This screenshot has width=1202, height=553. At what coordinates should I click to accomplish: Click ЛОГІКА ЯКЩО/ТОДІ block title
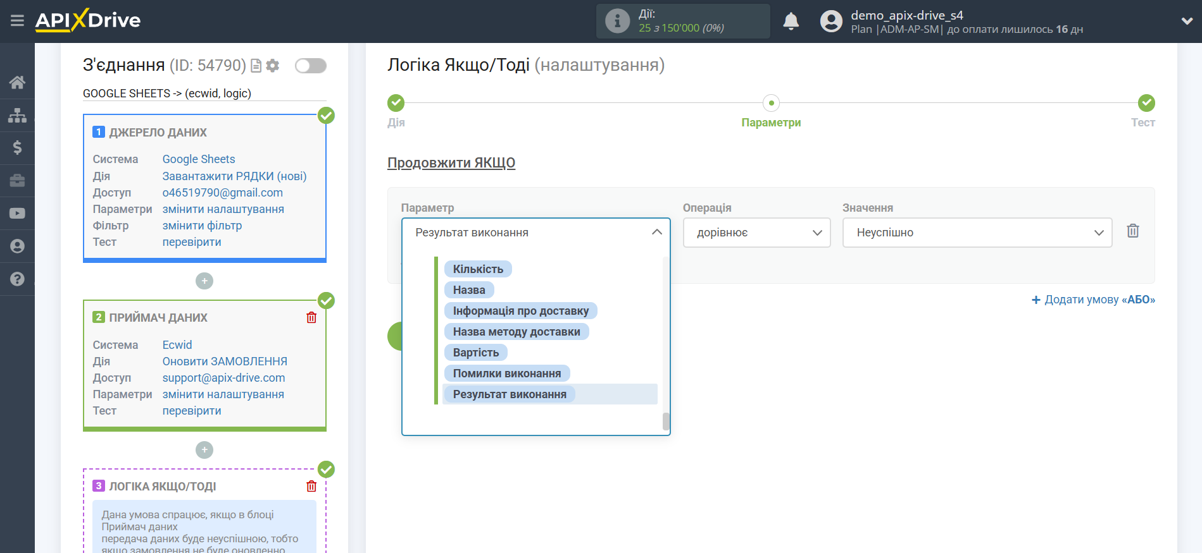coord(163,487)
